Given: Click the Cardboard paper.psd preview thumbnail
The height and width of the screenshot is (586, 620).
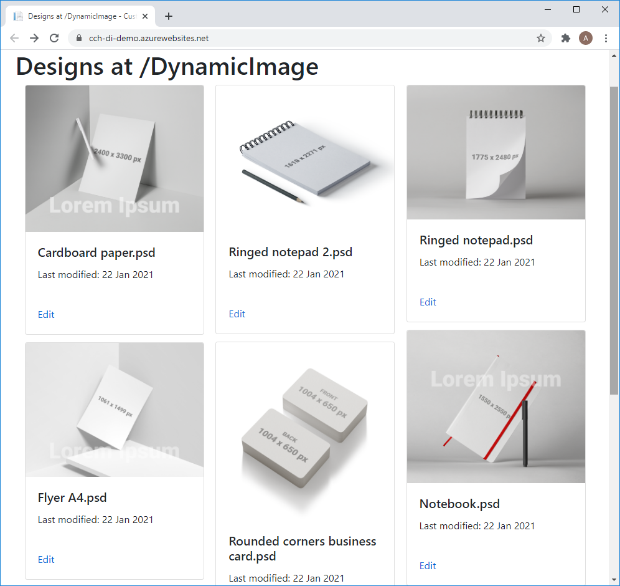Looking at the screenshot, I should (115, 158).
